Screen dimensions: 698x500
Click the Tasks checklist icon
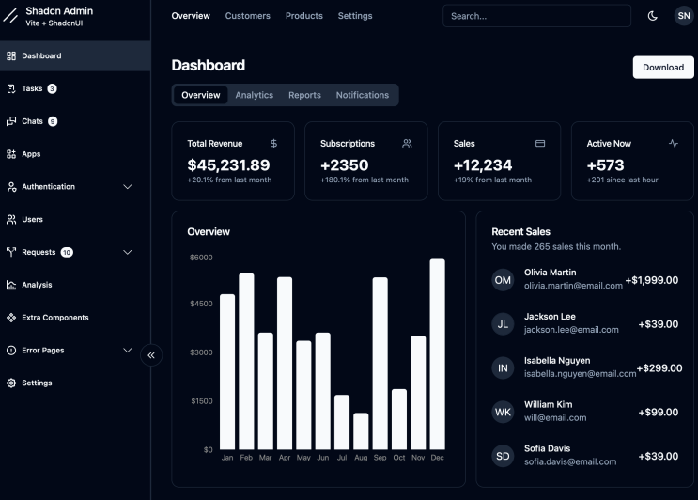(11, 88)
